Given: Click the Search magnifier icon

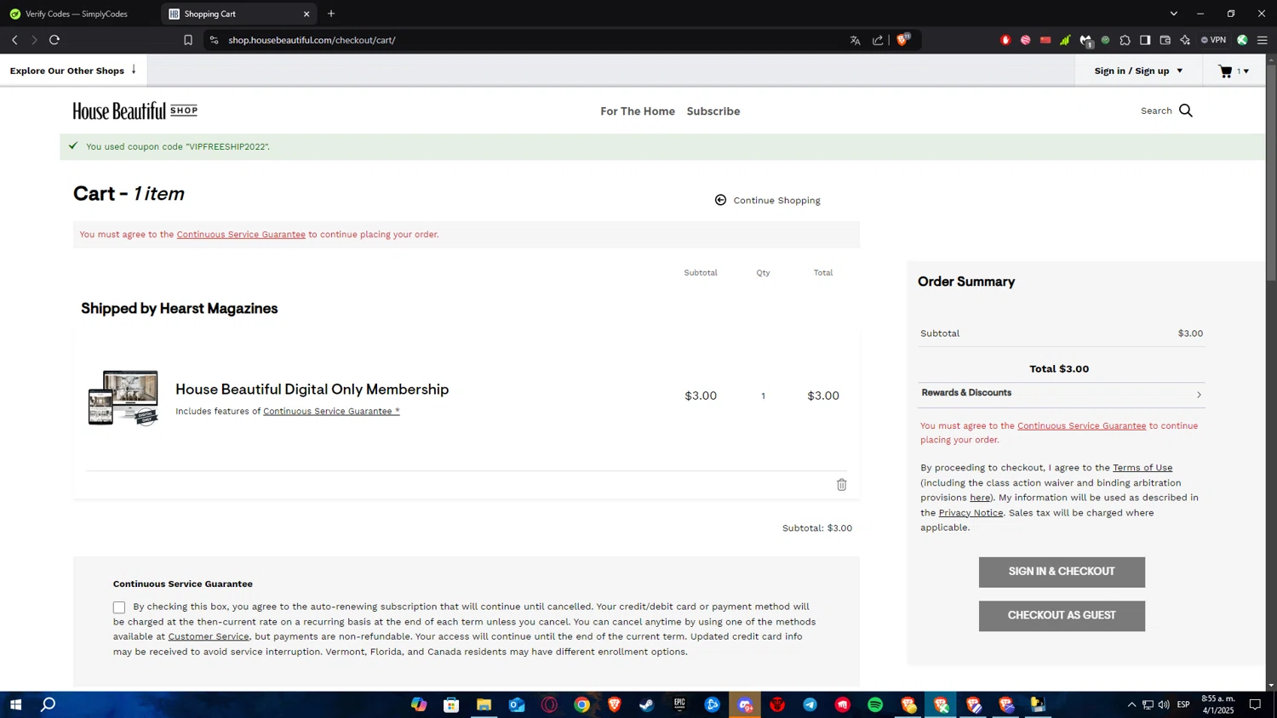Looking at the screenshot, I should pos(1186,111).
